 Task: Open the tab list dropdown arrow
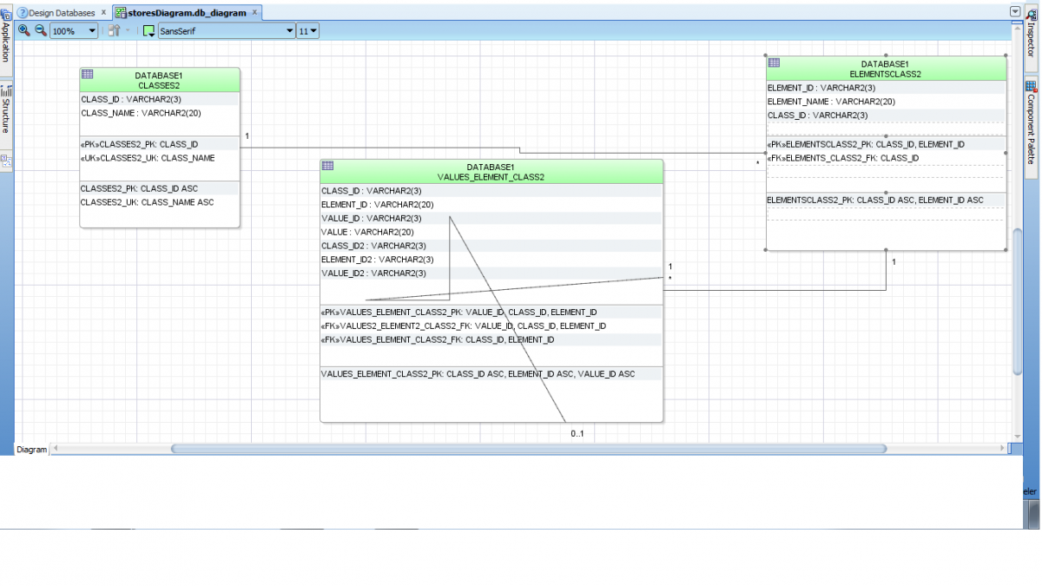point(1015,12)
